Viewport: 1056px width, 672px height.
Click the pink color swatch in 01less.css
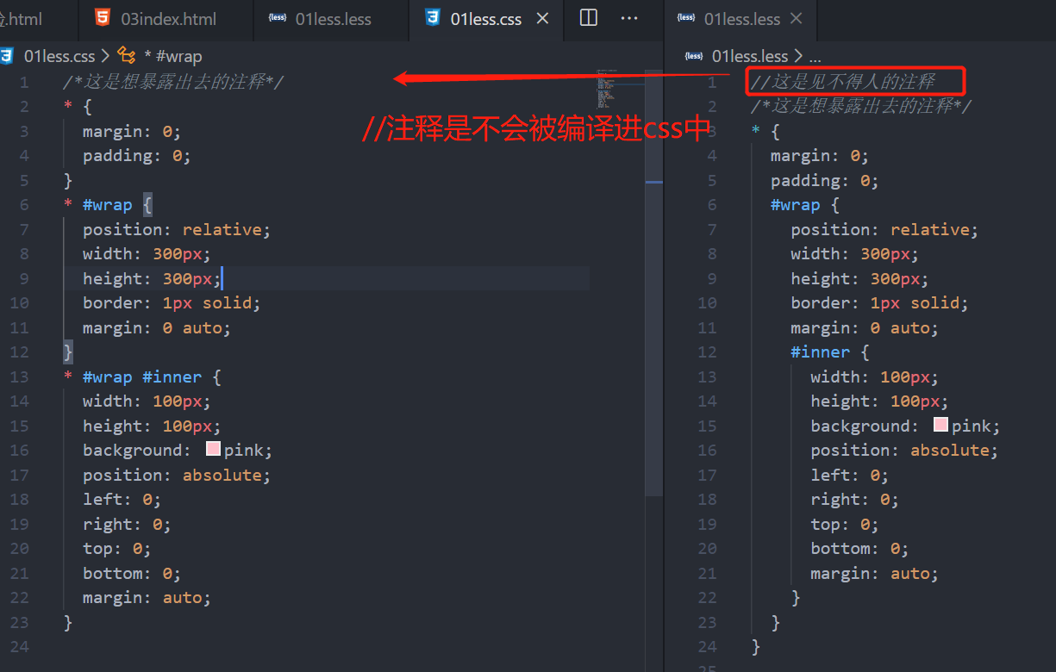pyautogui.click(x=213, y=450)
